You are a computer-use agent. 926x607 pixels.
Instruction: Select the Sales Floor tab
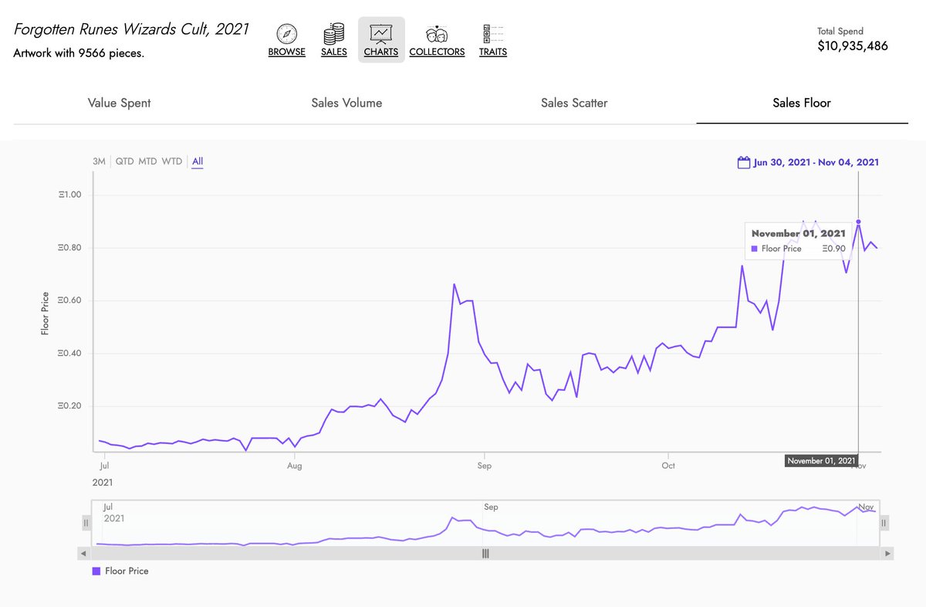click(x=802, y=103)
